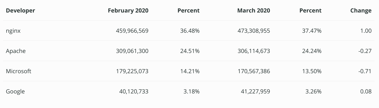This screenshot has height=108, width=379.
Task: Click the nginx change value 1.00
Action: (366, 31)
